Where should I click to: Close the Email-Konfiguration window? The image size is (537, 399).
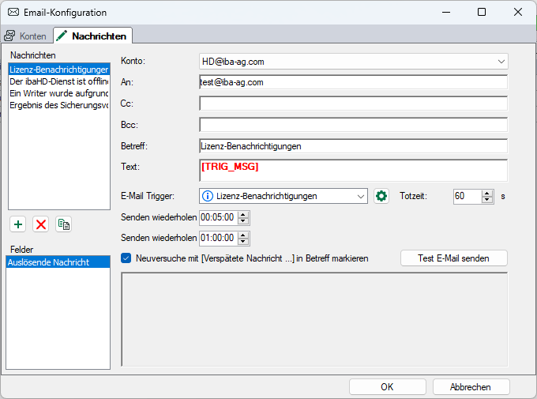pyautogui.click(x=518, y=12)
